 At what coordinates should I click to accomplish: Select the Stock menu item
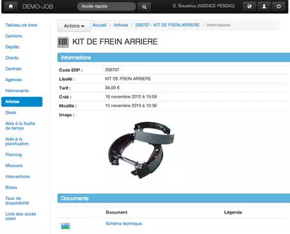point(11,113)
